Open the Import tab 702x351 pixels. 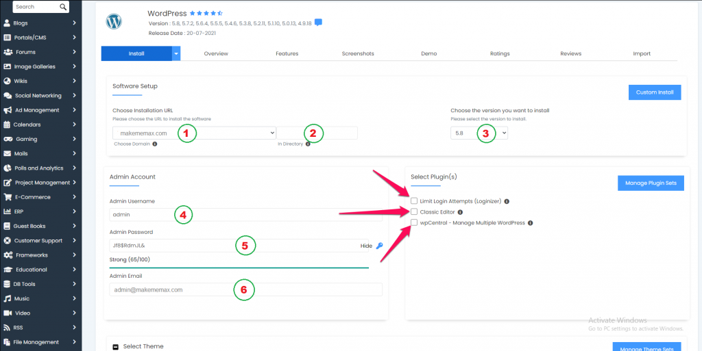pyautogui.click(x=642, y=53)
